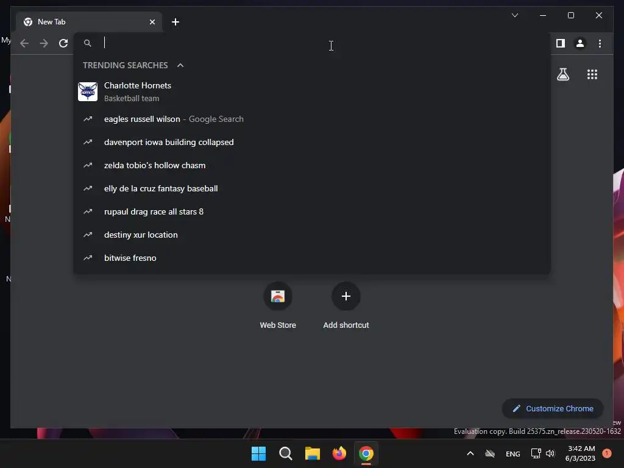This screenshot has height=468, width=624.
Task: Toggle the side panel icon
Action: [x=561, y=43]
